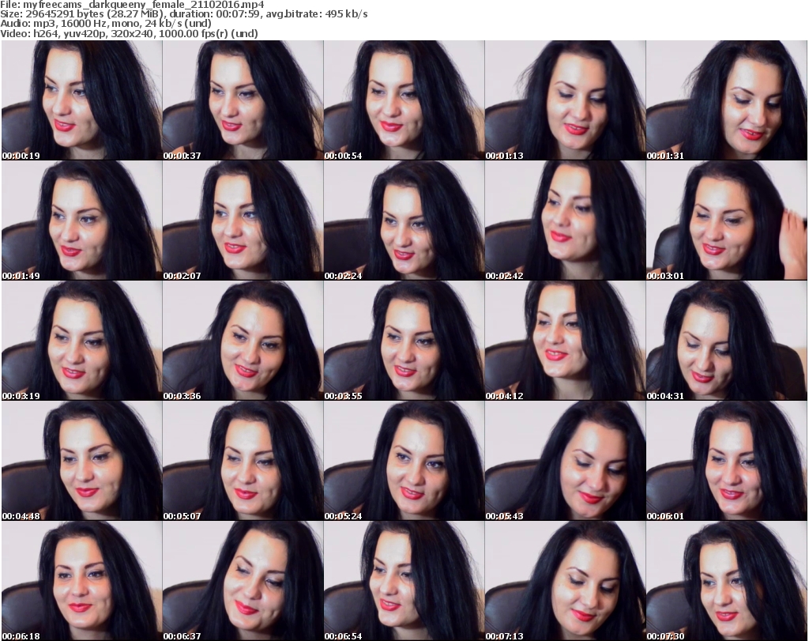
Task: Select the thumbnail stamped 00:00:19
Action: click(x=81, y=100)
